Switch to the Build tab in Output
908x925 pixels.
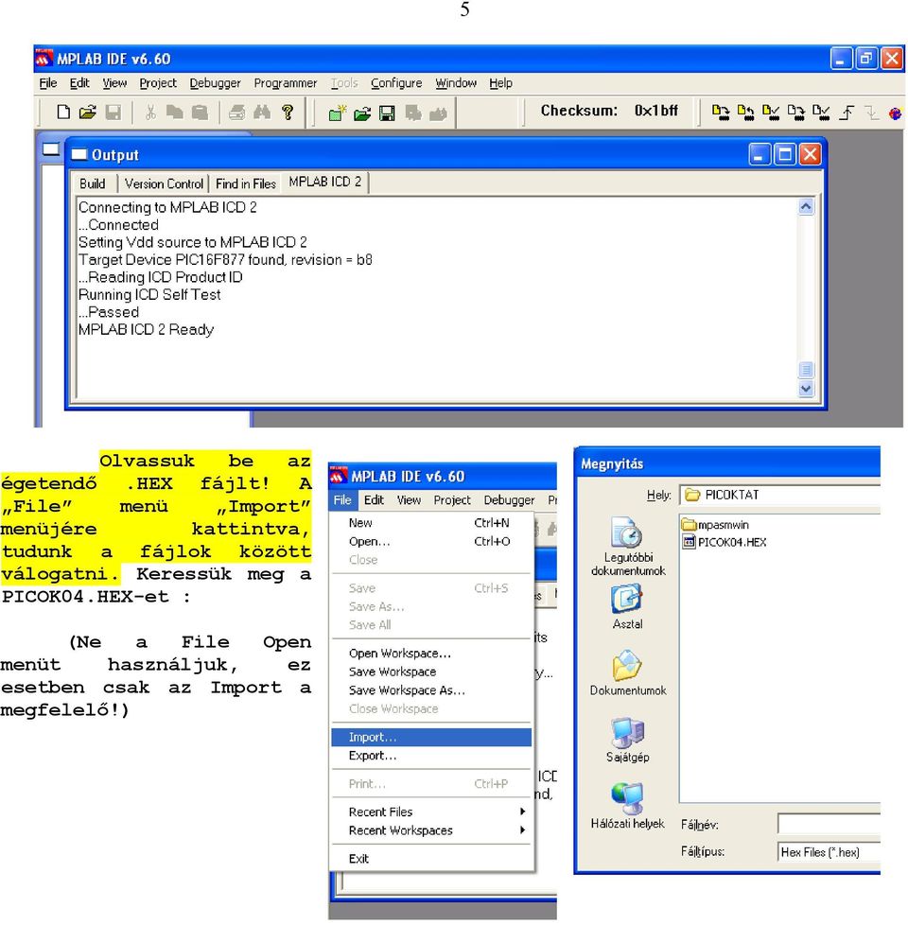[93, 183]
